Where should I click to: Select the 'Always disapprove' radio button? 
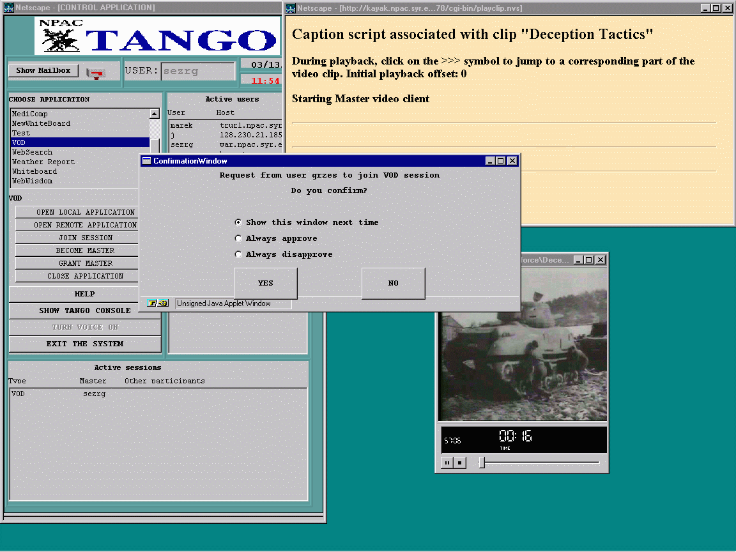pyautogui.click(x=238, y=254)
